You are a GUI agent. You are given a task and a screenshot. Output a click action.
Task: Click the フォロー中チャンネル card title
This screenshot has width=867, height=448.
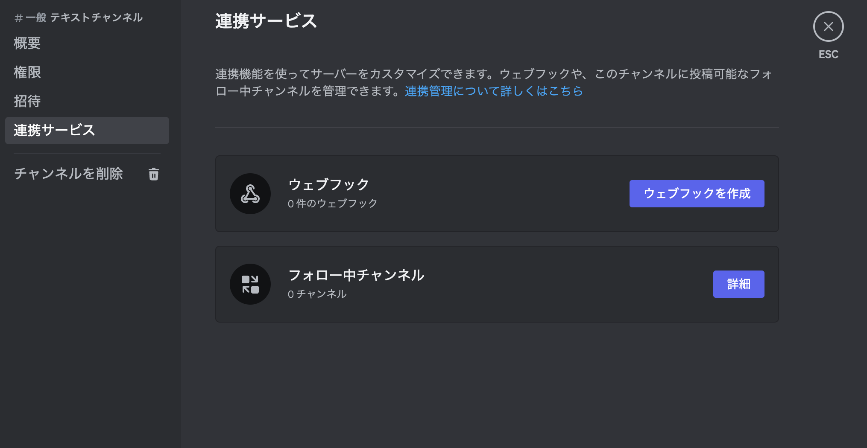click(356, 276)
